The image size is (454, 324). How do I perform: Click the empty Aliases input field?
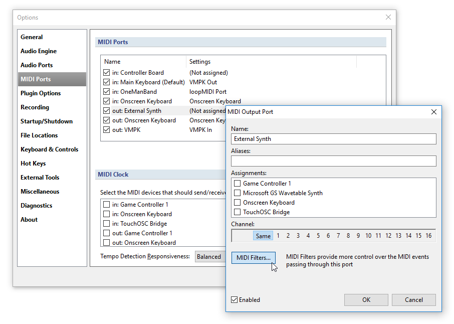334,161
